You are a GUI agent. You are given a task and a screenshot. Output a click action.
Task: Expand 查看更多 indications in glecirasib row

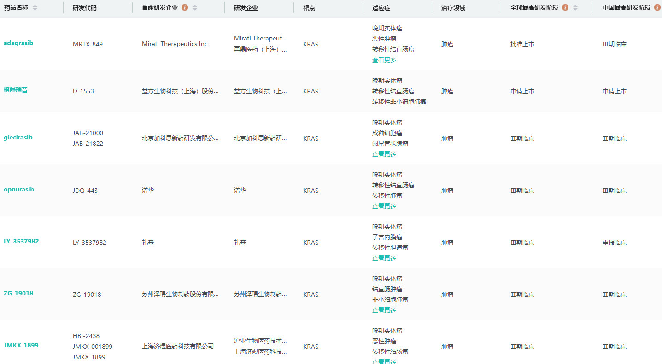click(384, 154)
